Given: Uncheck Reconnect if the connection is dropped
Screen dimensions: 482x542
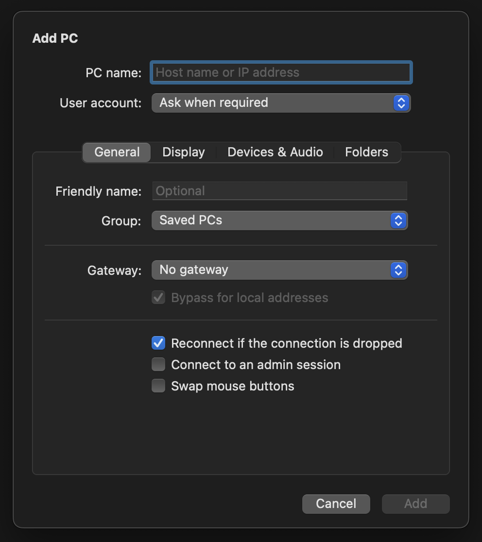Looking at the screenshot, I should (158, 343).
